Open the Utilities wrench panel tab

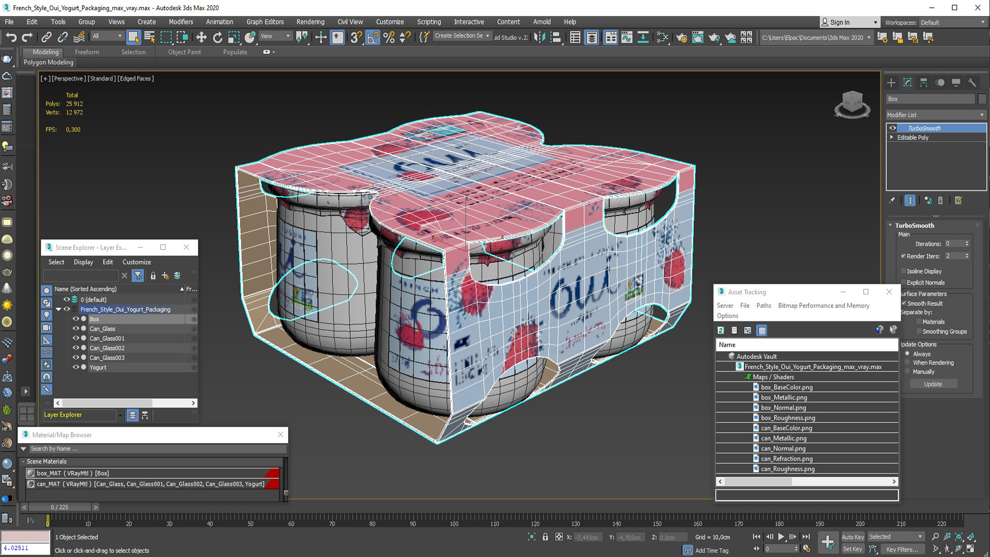pos(972,83)
